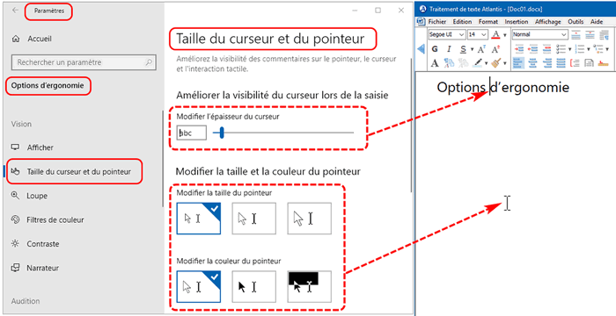Expand the highlighter color dropdown arrow
The height and width of the screenshot is (316, 616).
(487, 63)
